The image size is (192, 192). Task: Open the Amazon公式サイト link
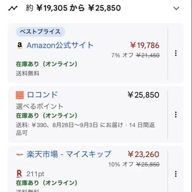pyautogui.click(x=60, y=45)
